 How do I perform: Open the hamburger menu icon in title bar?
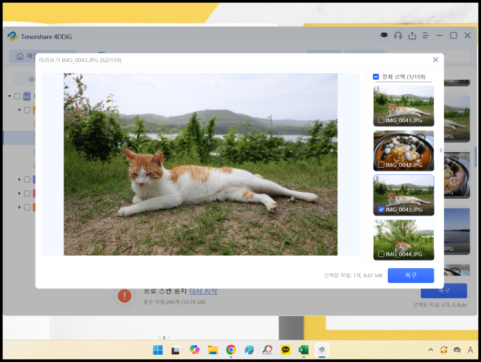[426, 36]
